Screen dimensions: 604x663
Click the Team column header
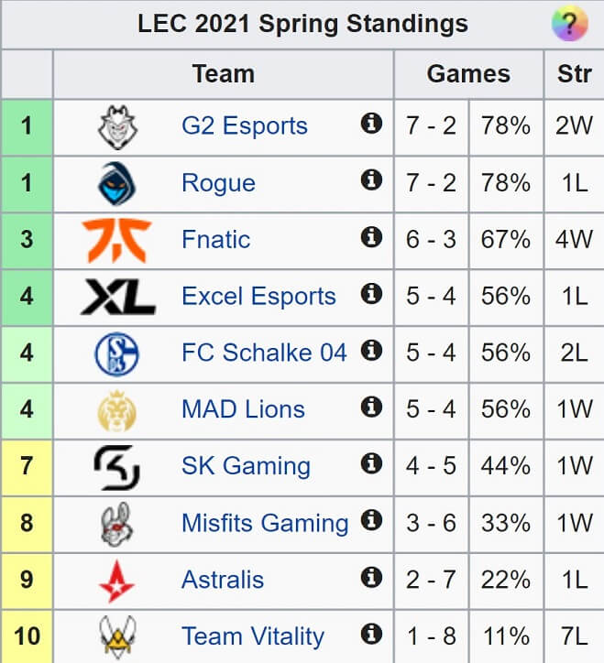224,74
